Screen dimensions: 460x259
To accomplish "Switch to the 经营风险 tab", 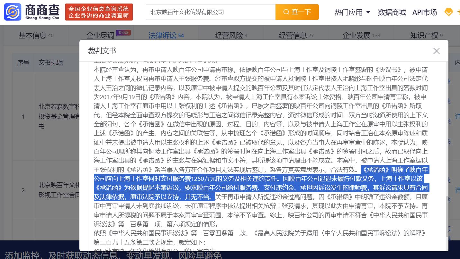I will coord(231,35).
